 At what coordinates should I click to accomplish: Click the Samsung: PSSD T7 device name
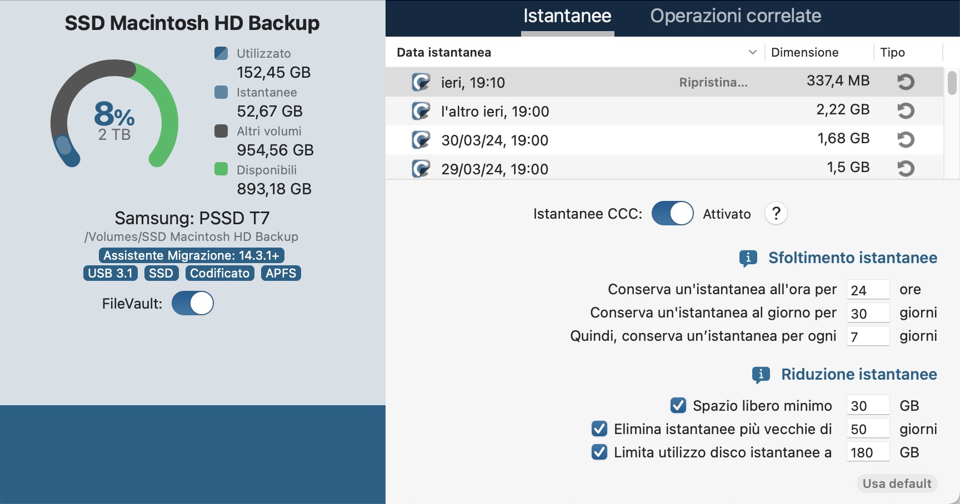click(192, 218)
